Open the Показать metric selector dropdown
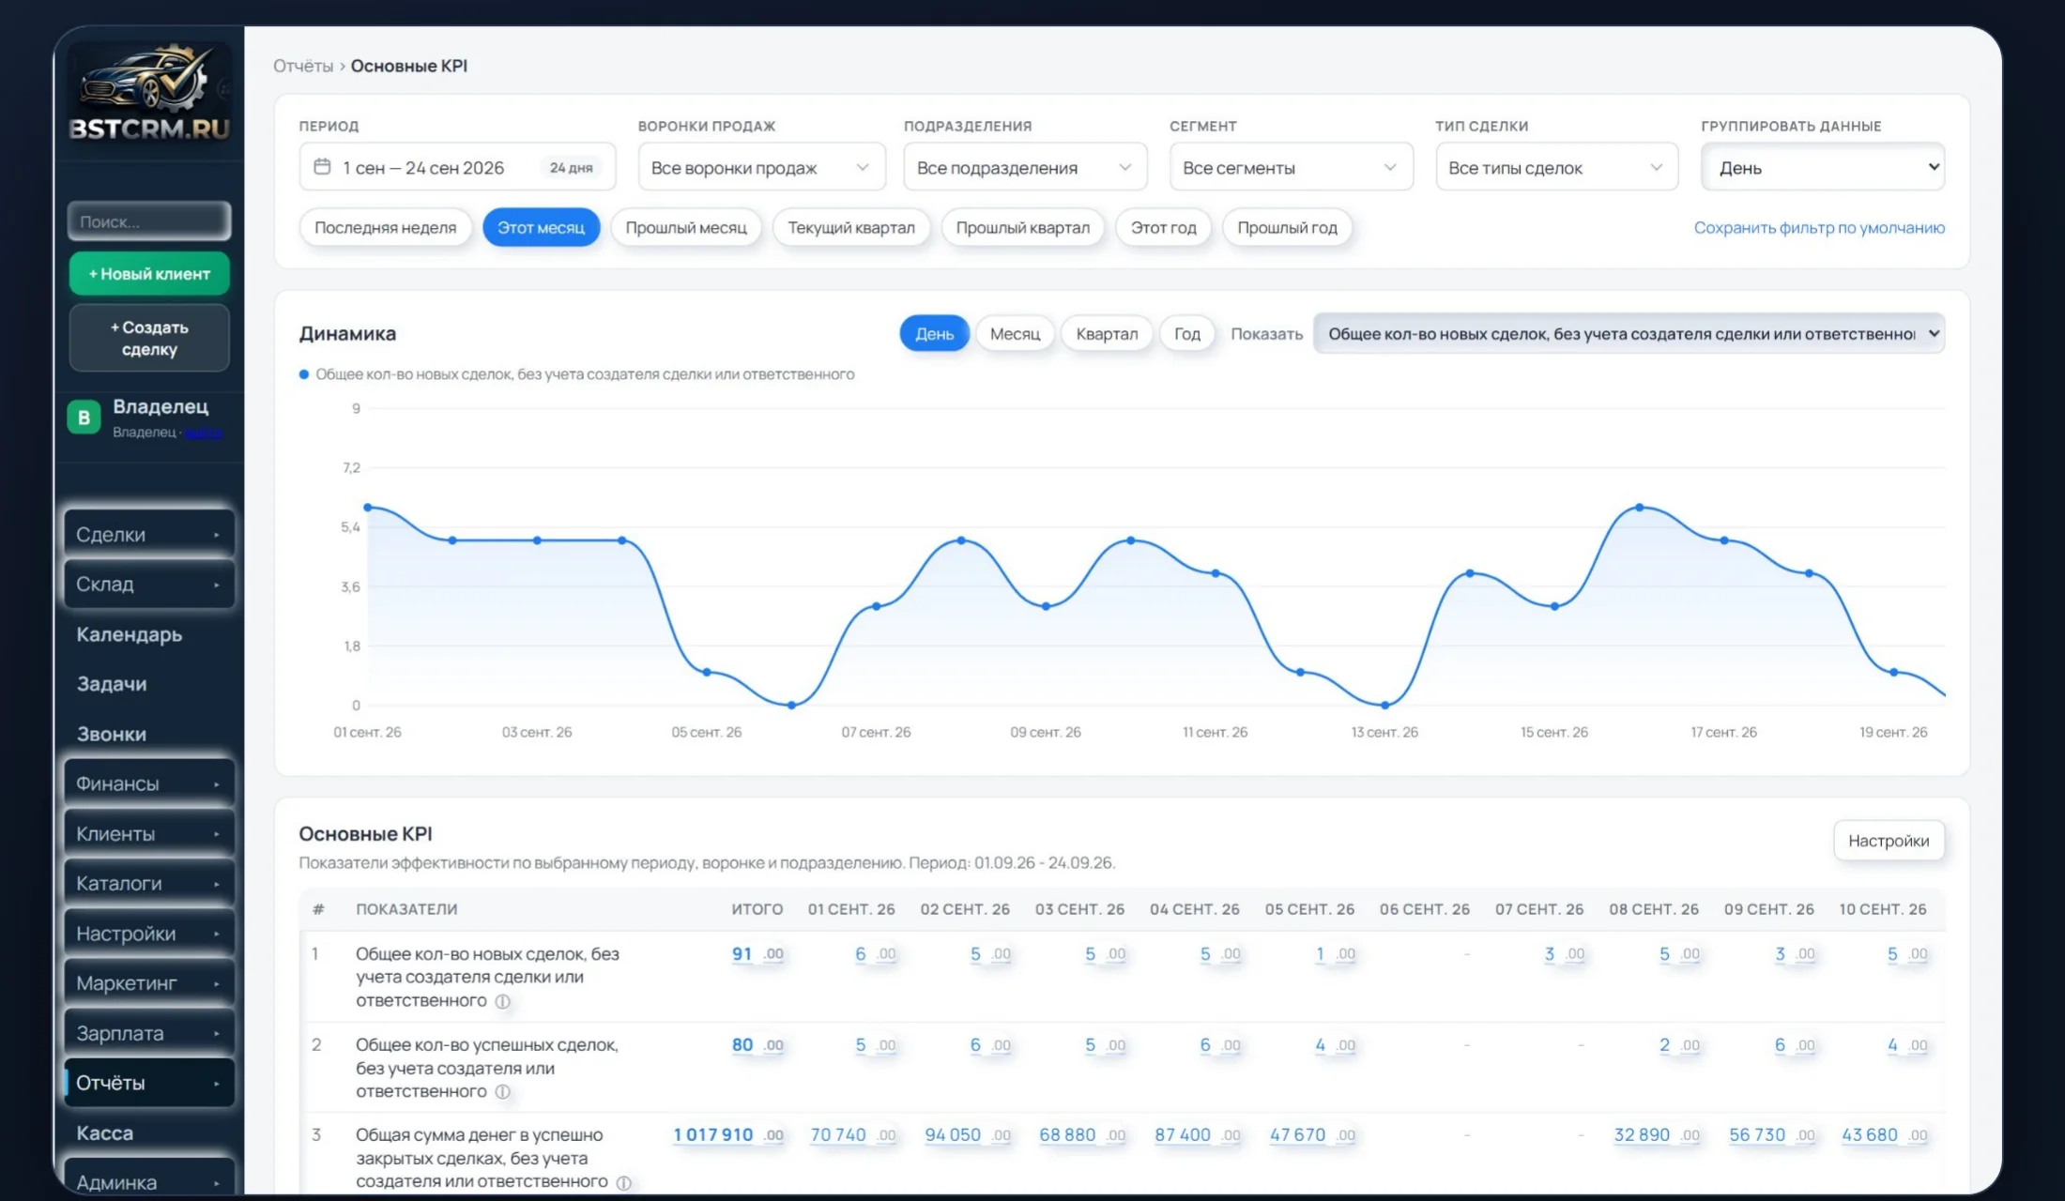 (x=1629, y=334)
